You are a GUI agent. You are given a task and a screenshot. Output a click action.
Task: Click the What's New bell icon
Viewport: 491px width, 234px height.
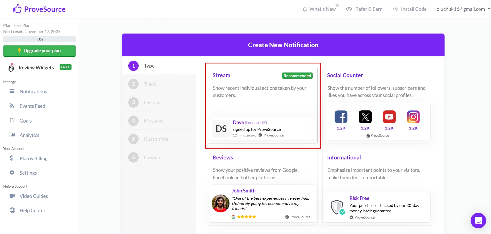[305, 9]
